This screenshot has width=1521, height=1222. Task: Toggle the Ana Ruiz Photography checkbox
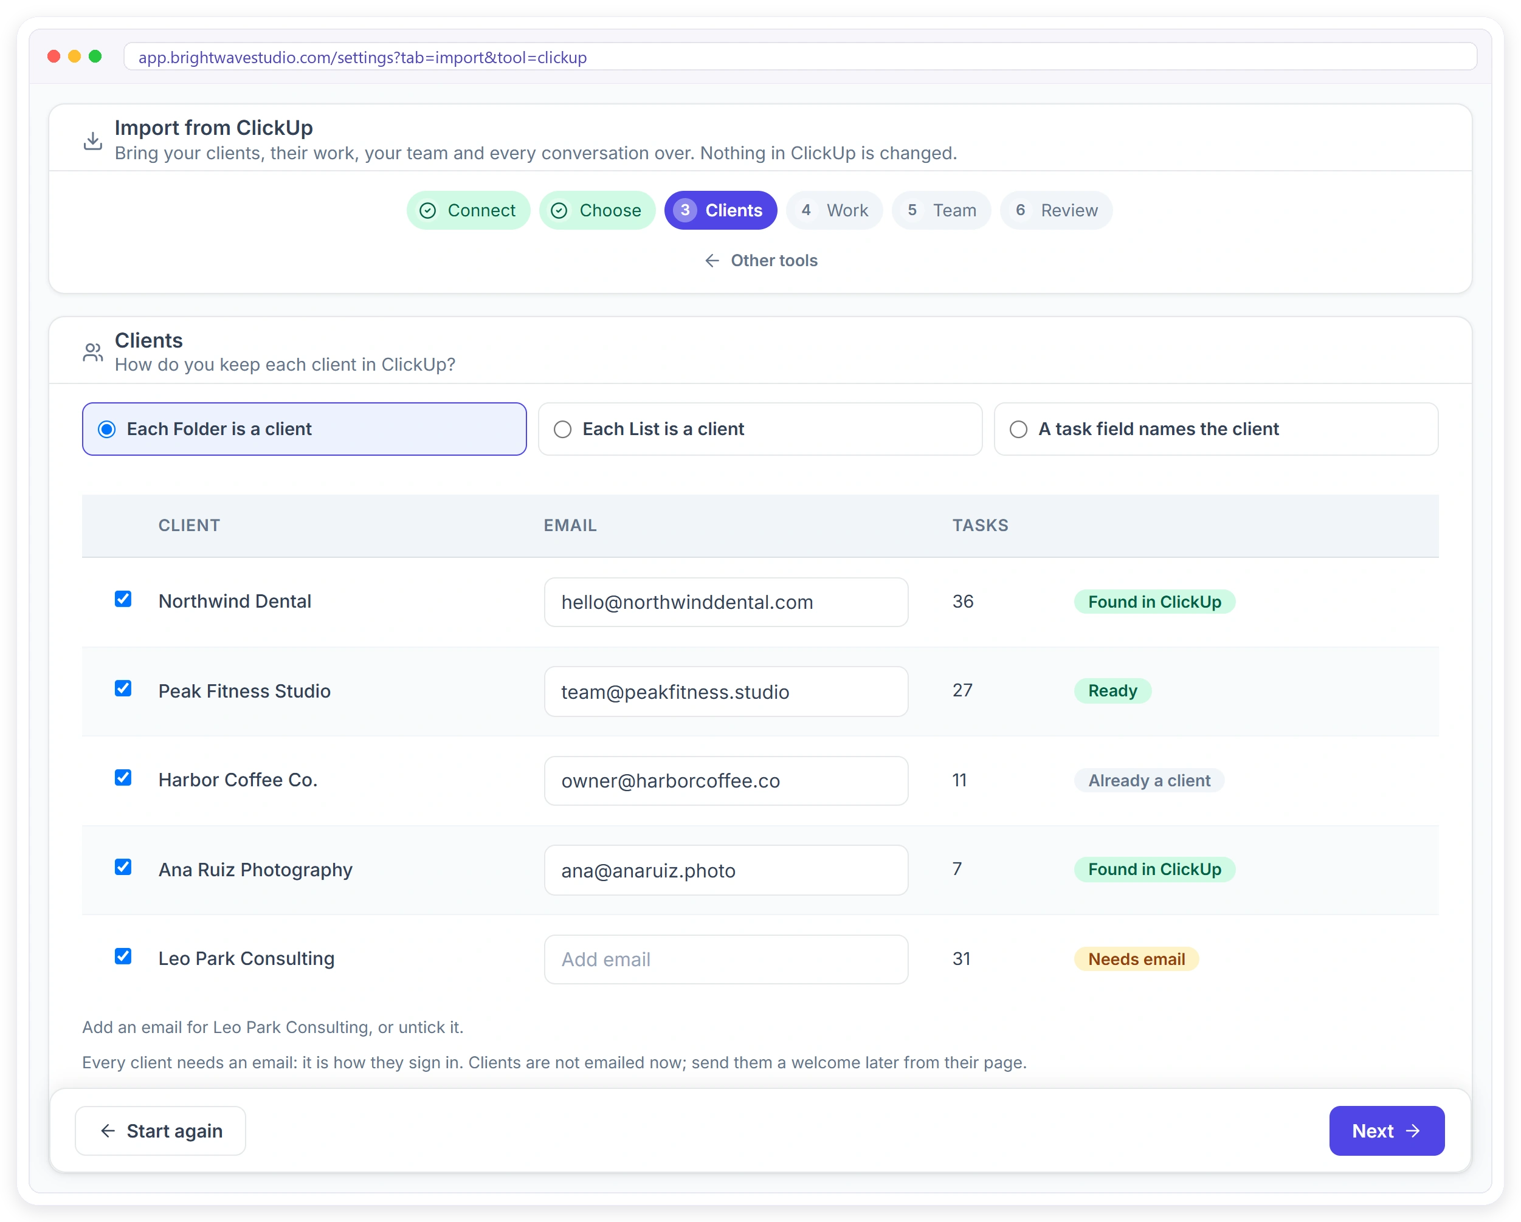click(123, 867)
